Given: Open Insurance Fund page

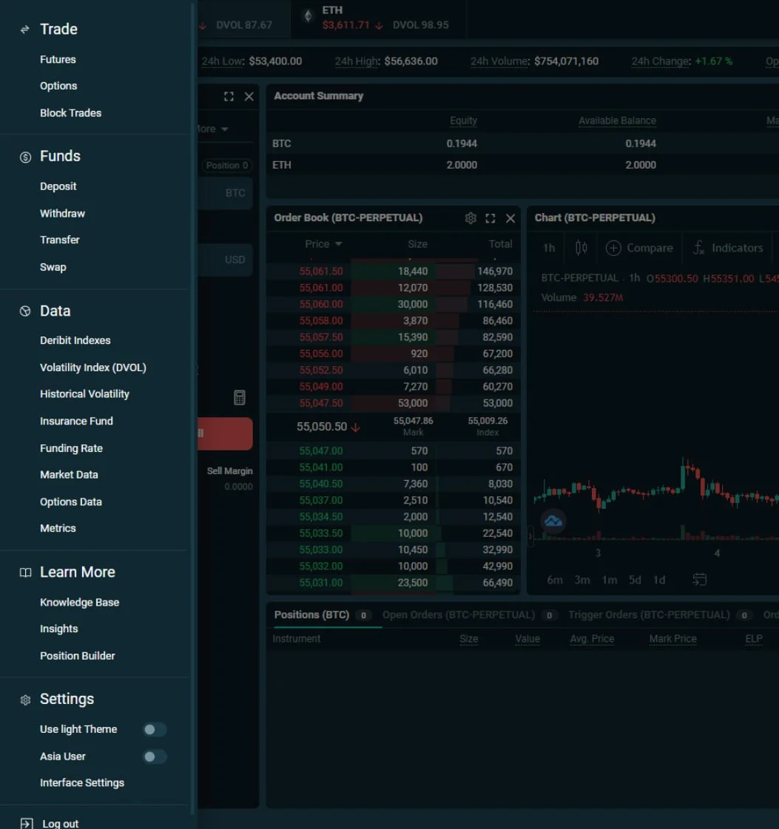Looking at the screenshot, I should 76,422.
